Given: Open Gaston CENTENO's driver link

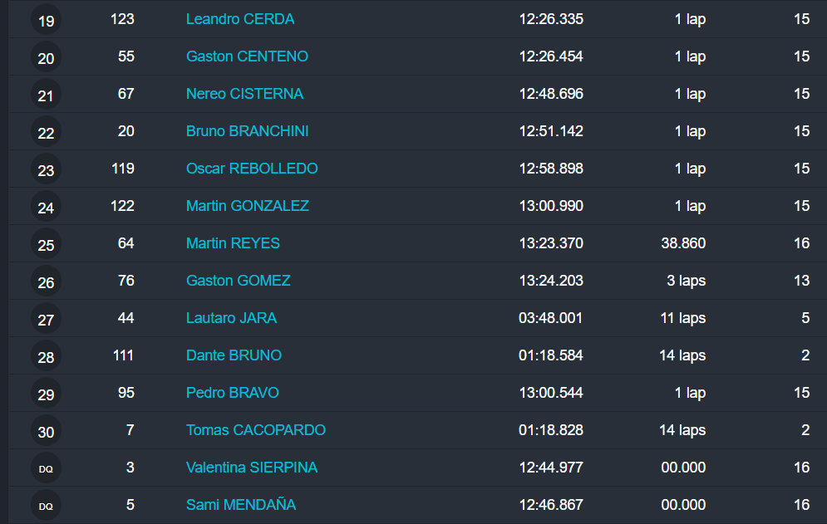Looking at the screenshot, I should click(247, 56).
